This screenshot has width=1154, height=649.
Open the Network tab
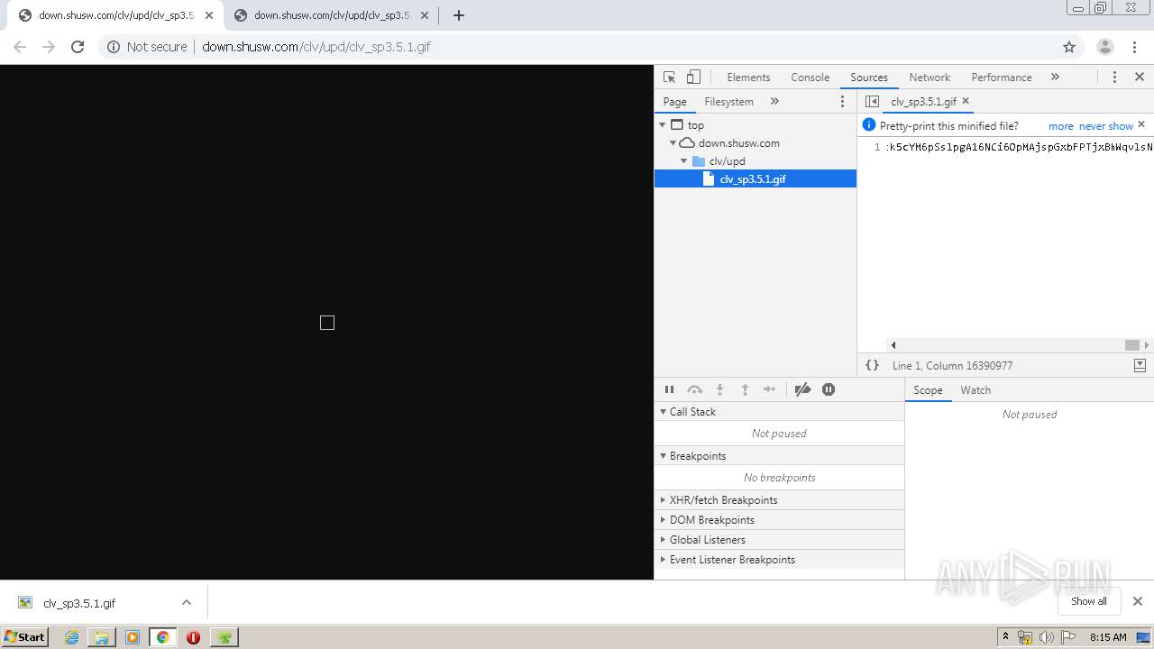(x=930, y=78)
